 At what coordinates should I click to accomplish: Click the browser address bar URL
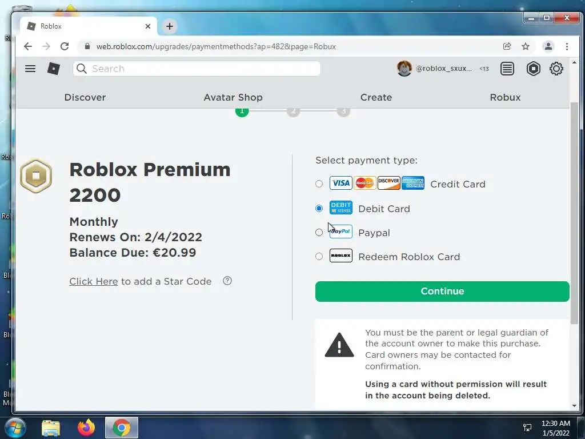click(x=216, y=47)
